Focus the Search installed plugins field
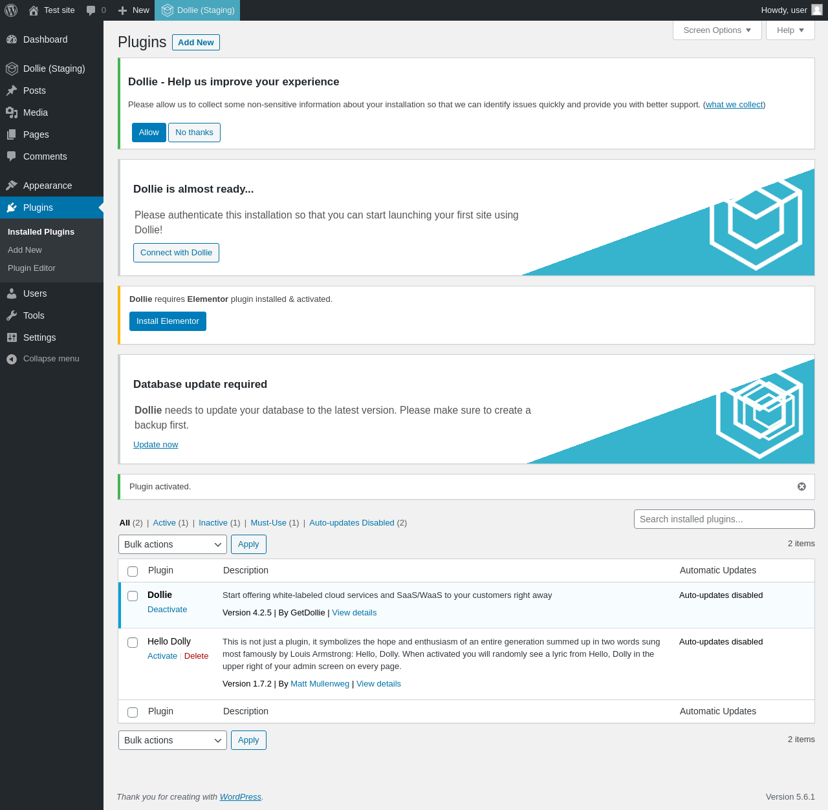 coord(724,519)
